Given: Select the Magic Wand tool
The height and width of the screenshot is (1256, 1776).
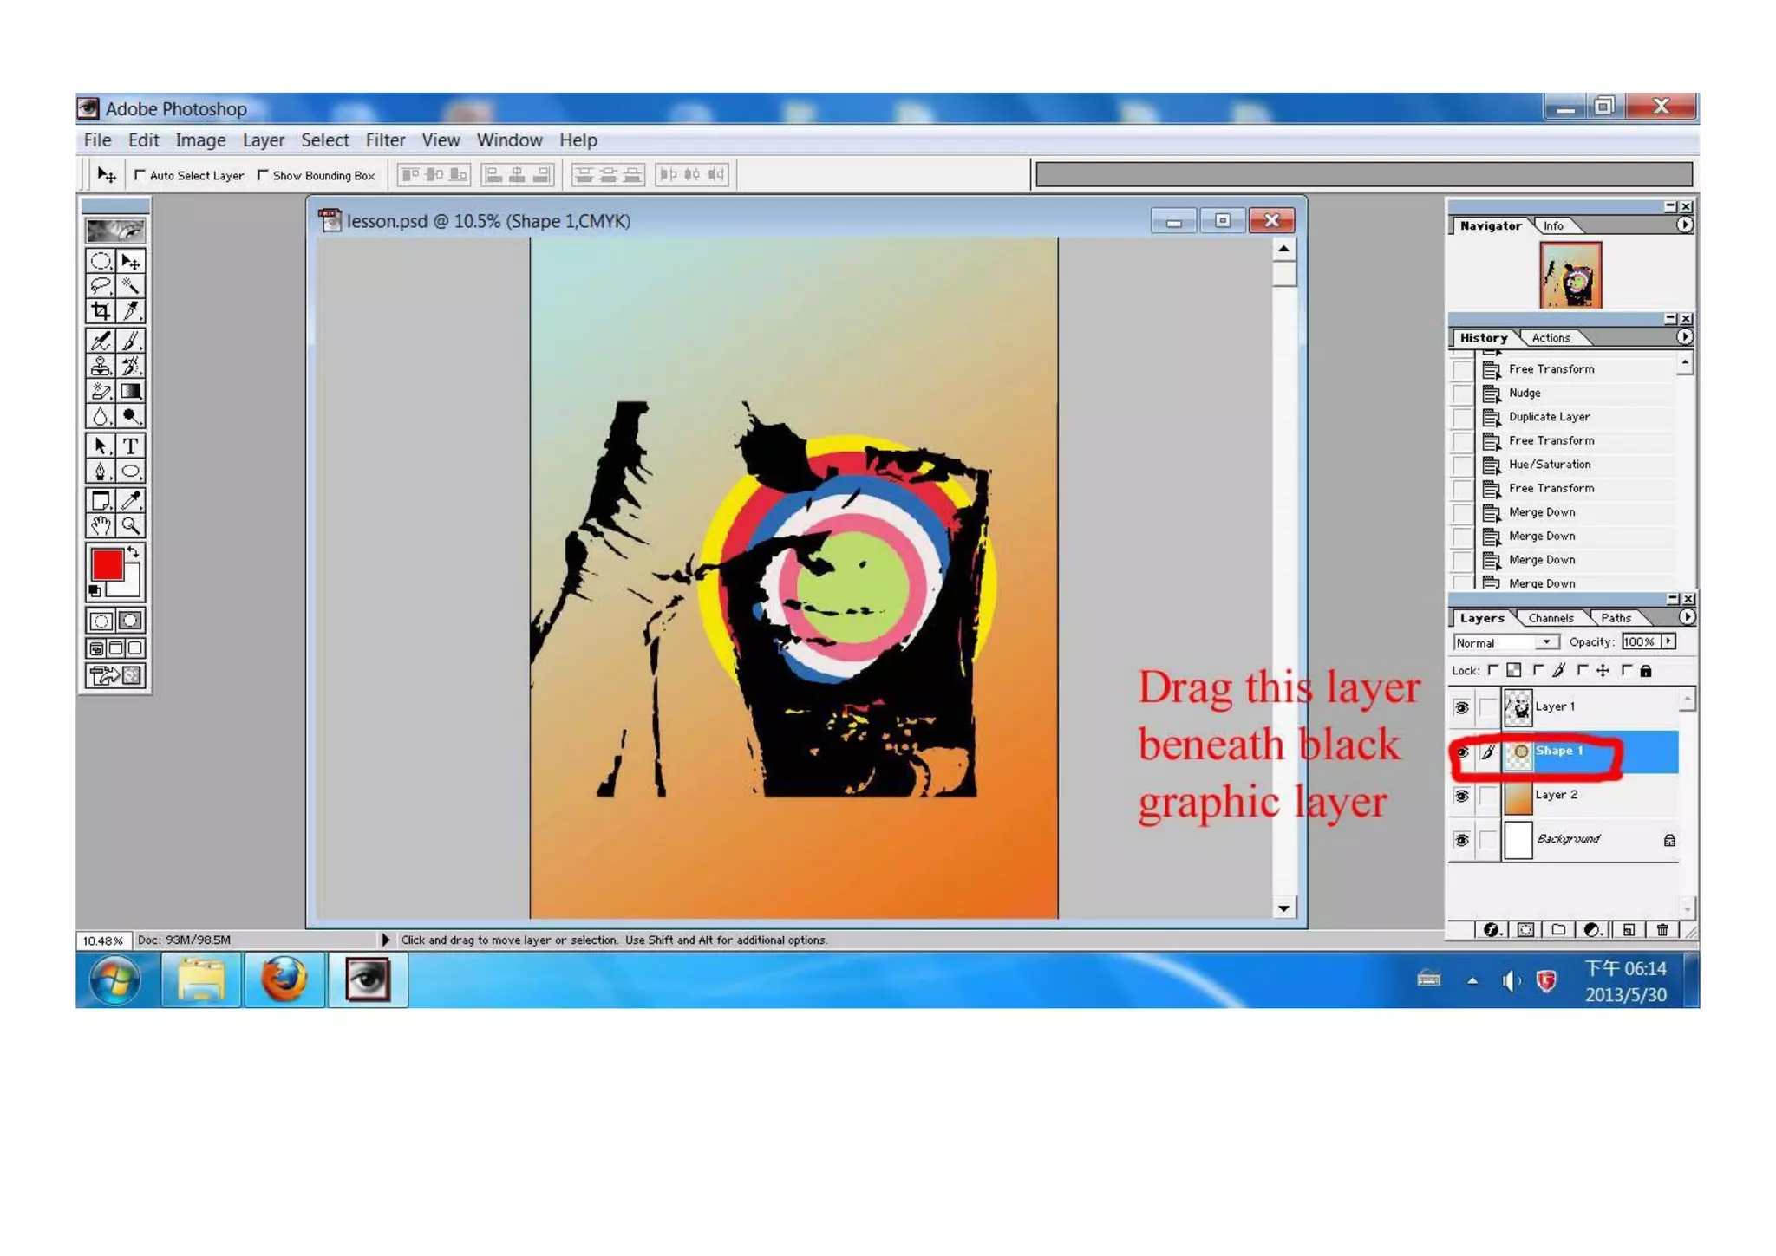Looking at the screenshot, I should (131, 286).
